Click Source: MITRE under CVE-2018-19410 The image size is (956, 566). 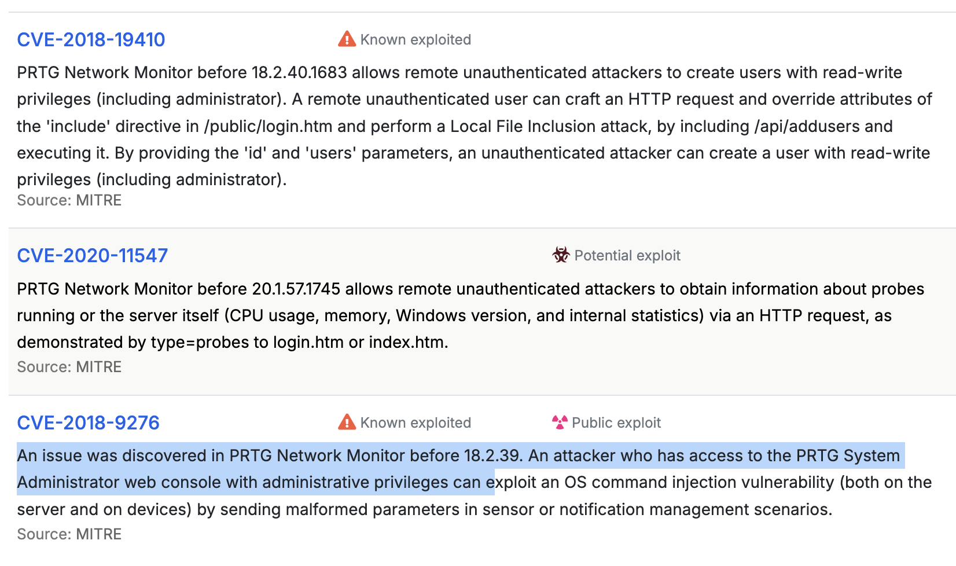[x=69, y=200]
